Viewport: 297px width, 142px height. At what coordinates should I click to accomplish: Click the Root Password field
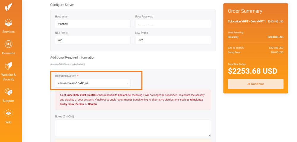pos(173,24)
